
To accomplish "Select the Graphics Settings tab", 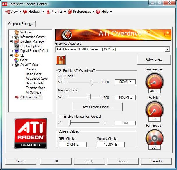I will tap(20, 24).
